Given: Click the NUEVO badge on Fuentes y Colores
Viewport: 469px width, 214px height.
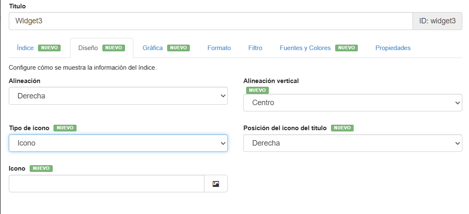Looking at the screenshot, I should point(347,48).
